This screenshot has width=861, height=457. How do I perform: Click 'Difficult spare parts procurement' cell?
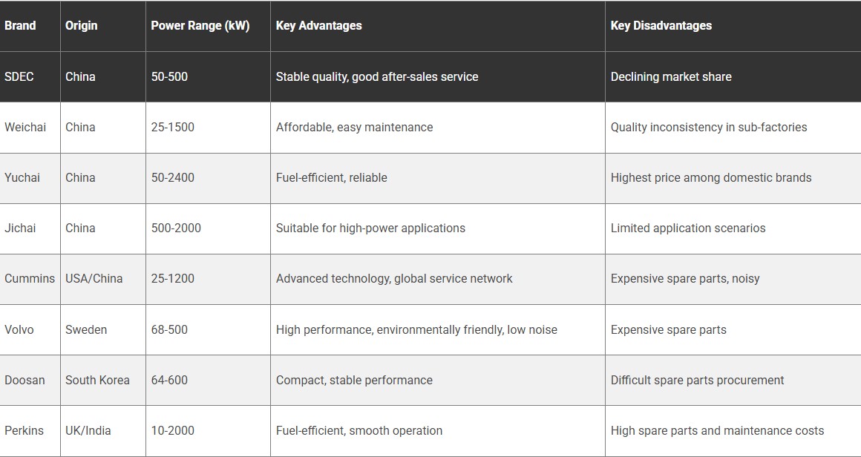(697, 380)
